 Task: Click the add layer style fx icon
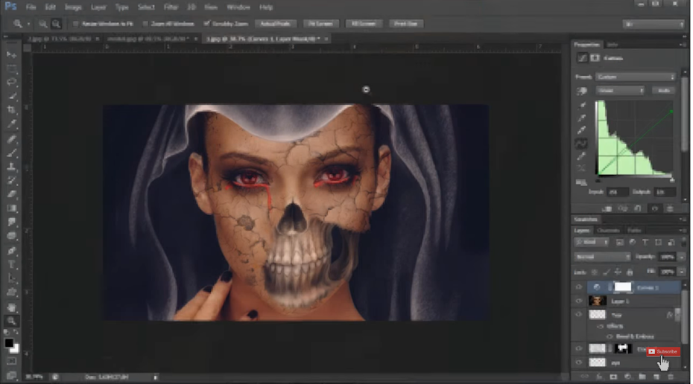(599, 377)
